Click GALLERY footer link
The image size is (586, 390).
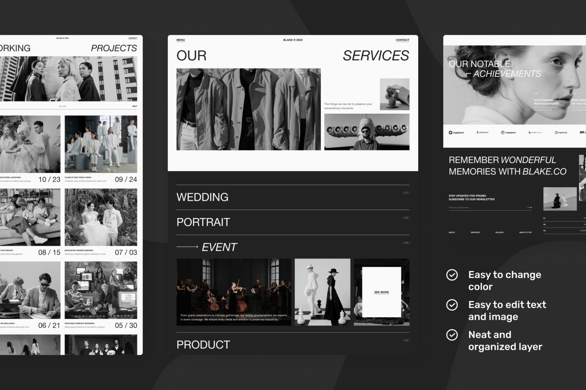coord(500,232)
